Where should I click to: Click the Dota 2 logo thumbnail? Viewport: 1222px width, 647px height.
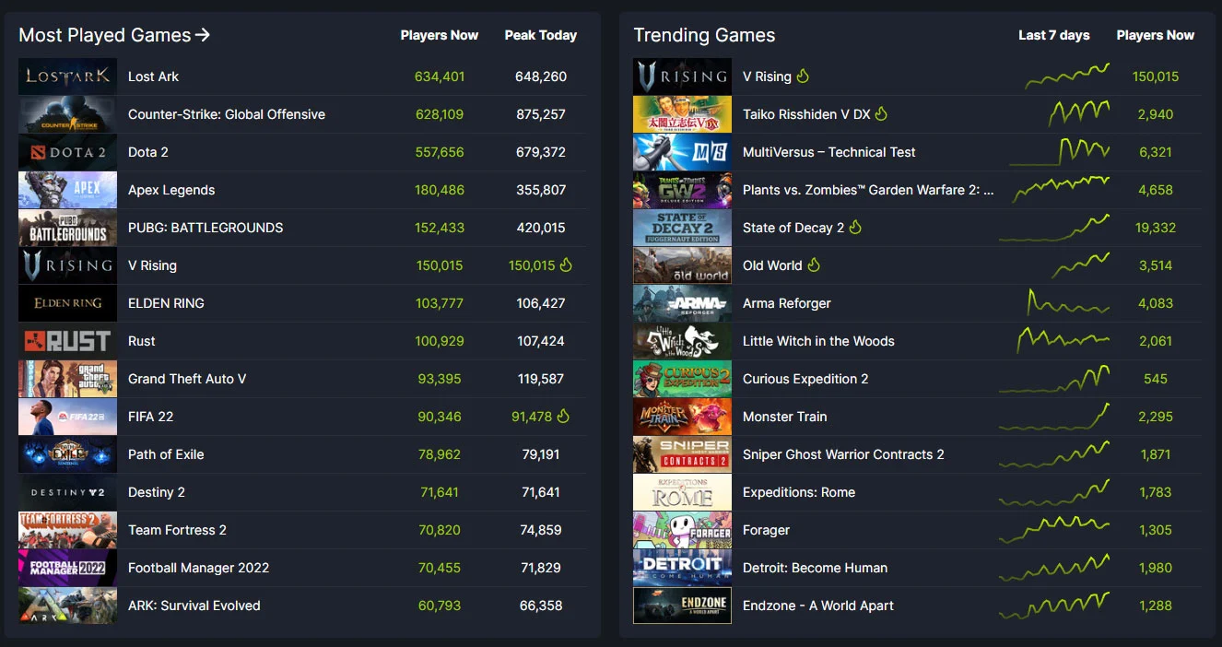[67, 152]
